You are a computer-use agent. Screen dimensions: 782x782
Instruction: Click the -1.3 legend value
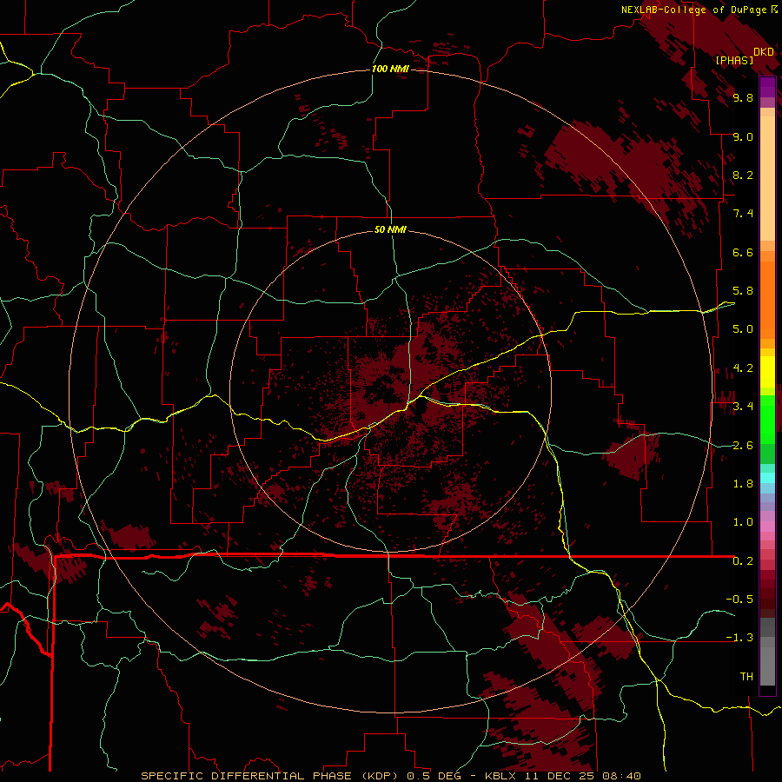(x=739, y=639)
